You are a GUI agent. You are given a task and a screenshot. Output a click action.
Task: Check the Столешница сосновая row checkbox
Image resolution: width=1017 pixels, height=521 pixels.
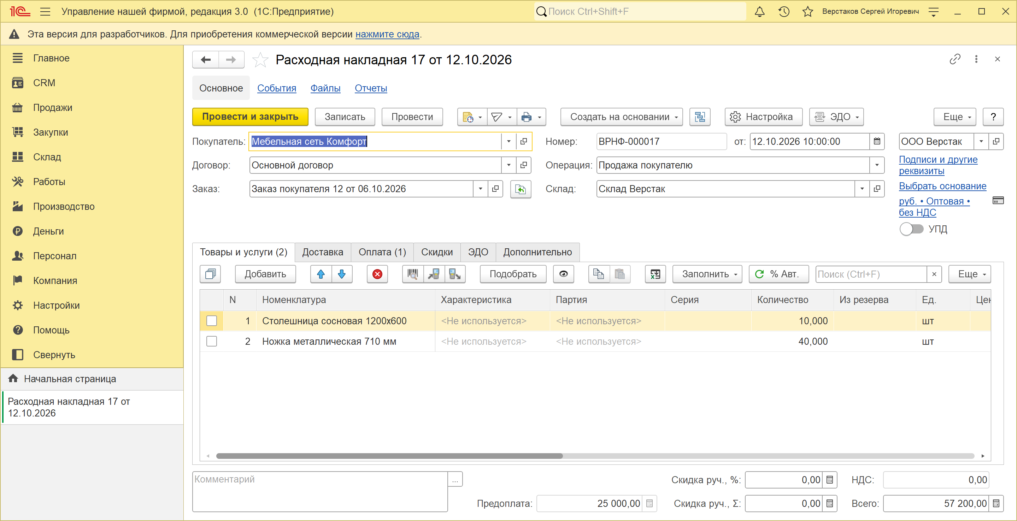(212, 320)
